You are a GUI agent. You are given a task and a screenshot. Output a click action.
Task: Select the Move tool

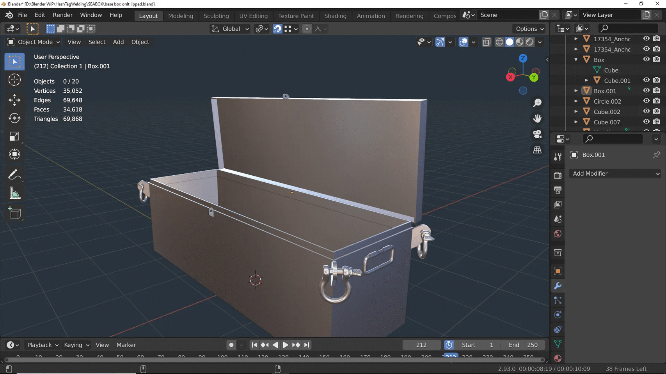tap(14, 100)
